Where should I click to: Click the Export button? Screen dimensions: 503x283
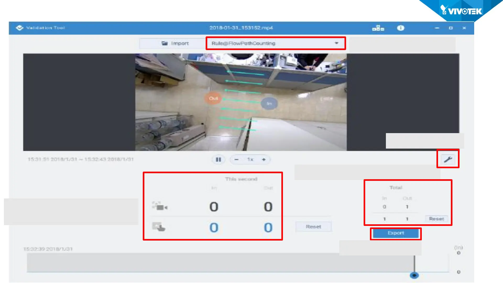tap(396, 233)
